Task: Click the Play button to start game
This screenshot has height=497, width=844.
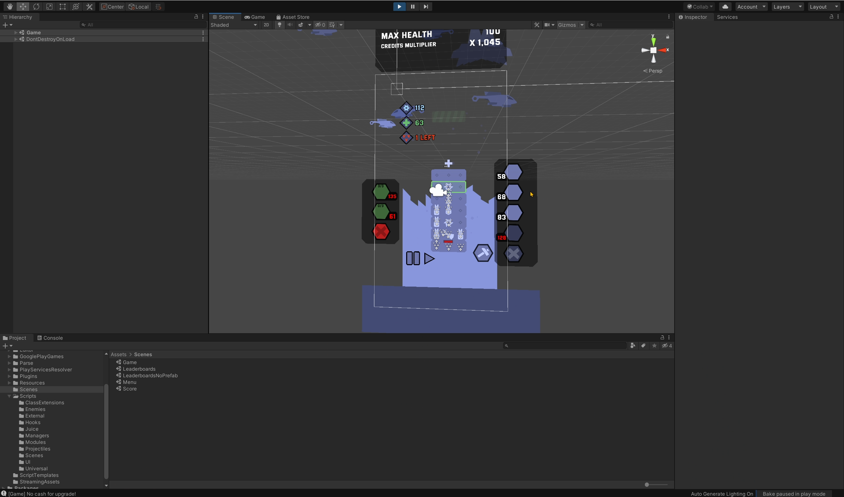Action: (400, 6)
